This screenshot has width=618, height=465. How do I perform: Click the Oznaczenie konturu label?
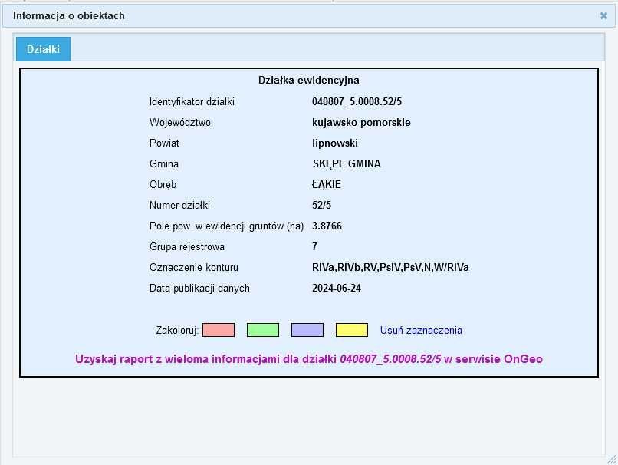tap(193, 267)
